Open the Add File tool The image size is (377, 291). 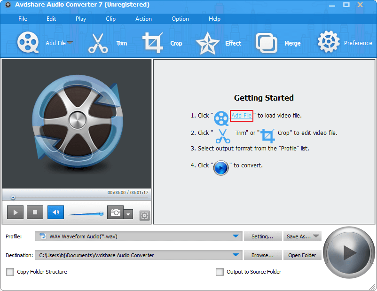coord(28,41)
